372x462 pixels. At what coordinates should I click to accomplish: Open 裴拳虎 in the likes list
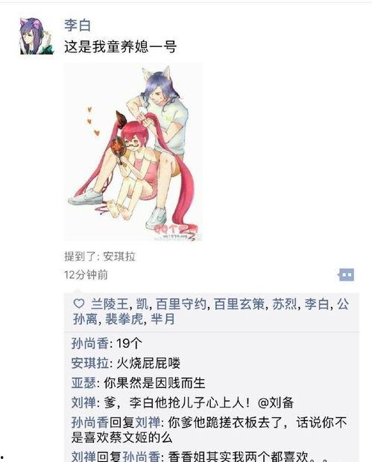tap(124, 319)
